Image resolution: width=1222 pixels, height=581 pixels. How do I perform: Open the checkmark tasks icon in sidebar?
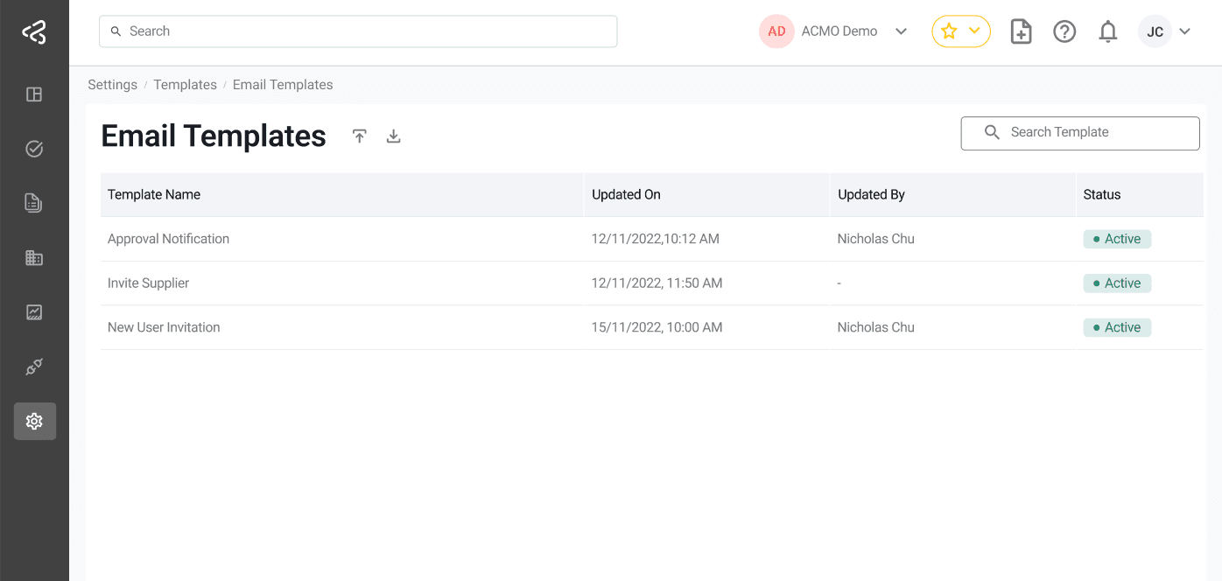(x=34, y=149)
